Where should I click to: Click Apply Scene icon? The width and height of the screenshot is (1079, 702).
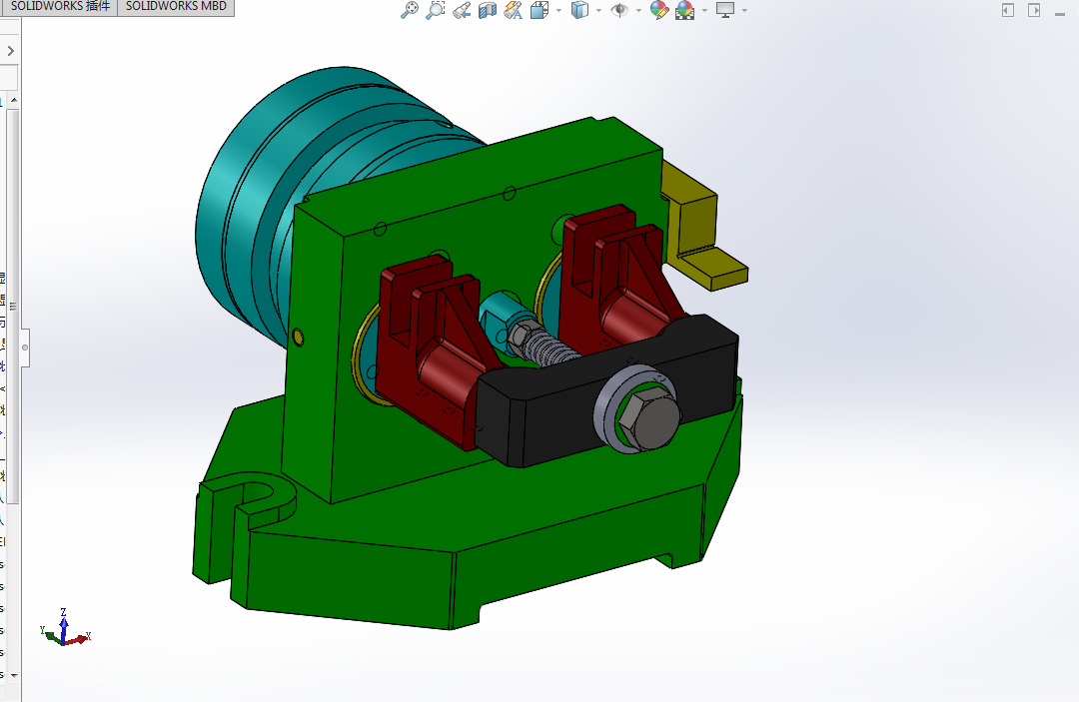tap(684, 10)
